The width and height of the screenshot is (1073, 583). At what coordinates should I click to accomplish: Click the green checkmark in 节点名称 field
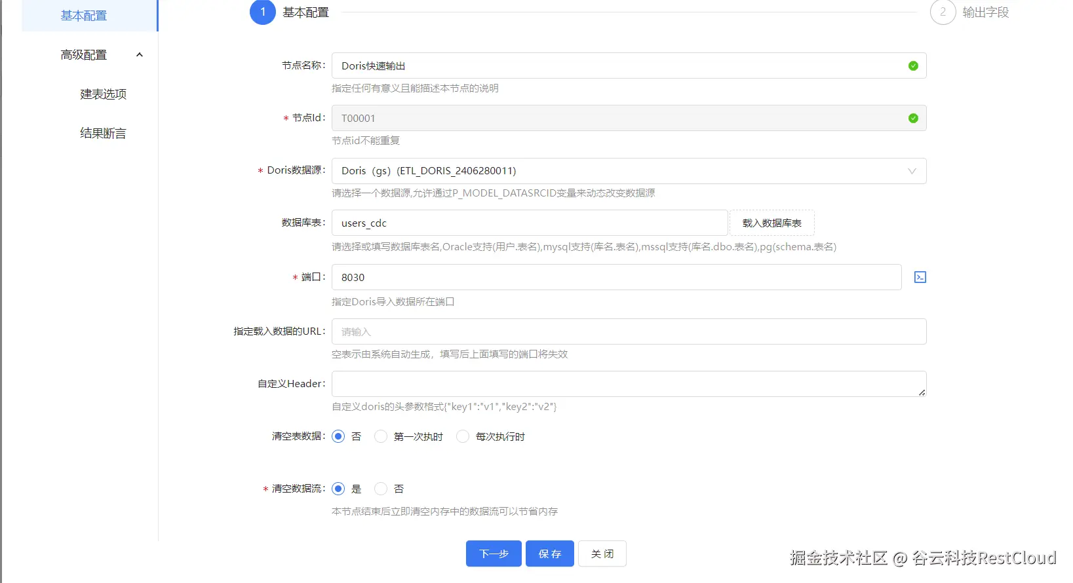point(913,66)
